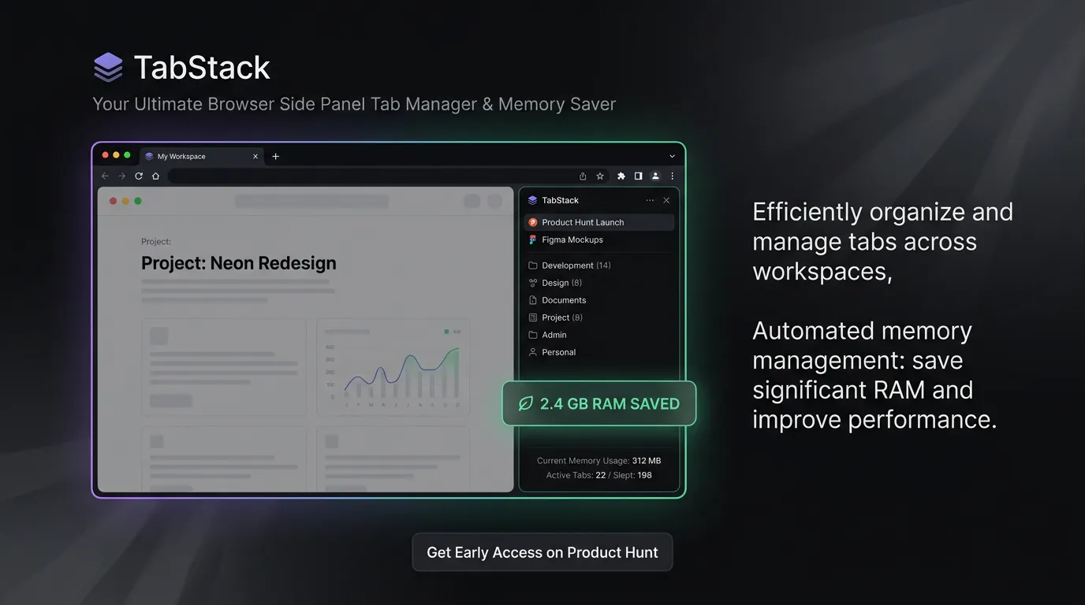Bookmark the page with the star icon
Screen dimensions: 1085x605
(600, 176)
